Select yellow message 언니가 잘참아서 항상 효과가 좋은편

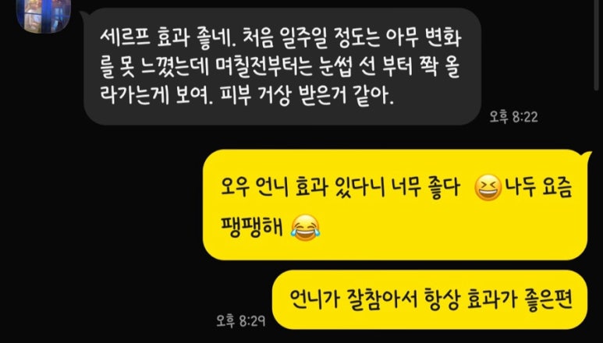pos(430,299)
